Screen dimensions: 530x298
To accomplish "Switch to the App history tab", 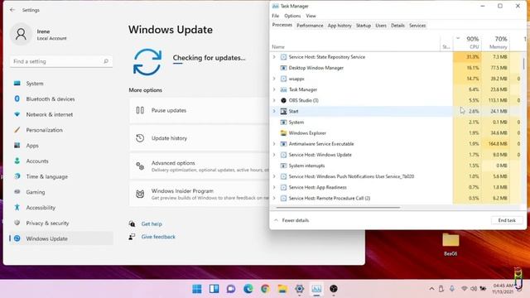I will tap(340, 26).
